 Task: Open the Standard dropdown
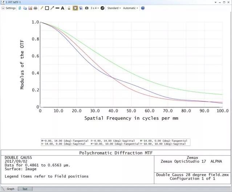[x=114, y=8]
